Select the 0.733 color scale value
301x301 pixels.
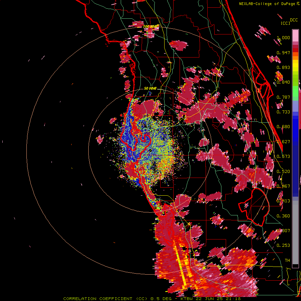(283, 112)
